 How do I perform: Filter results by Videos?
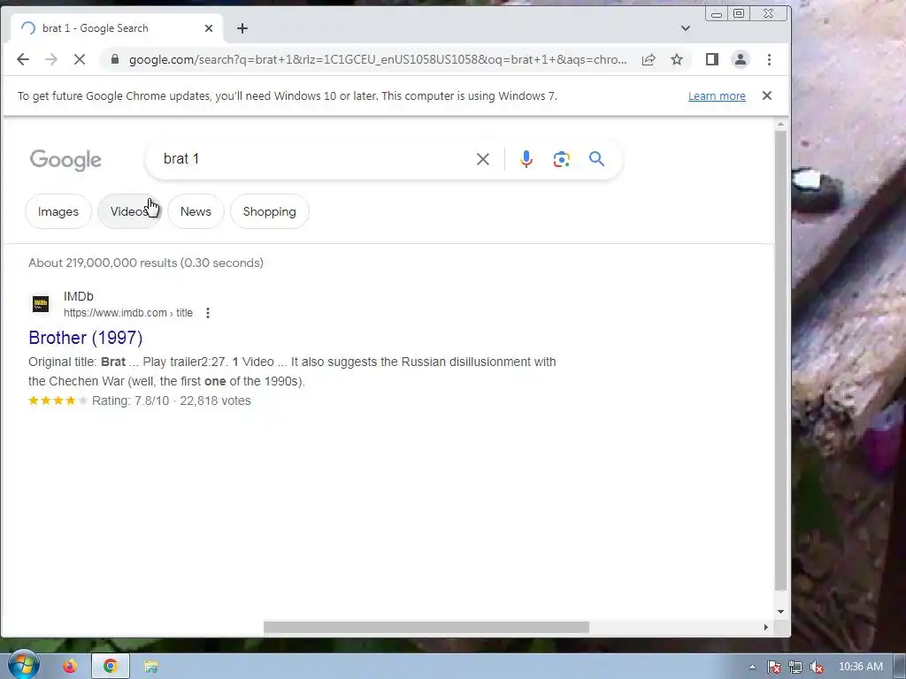click(x=129, y=211)
